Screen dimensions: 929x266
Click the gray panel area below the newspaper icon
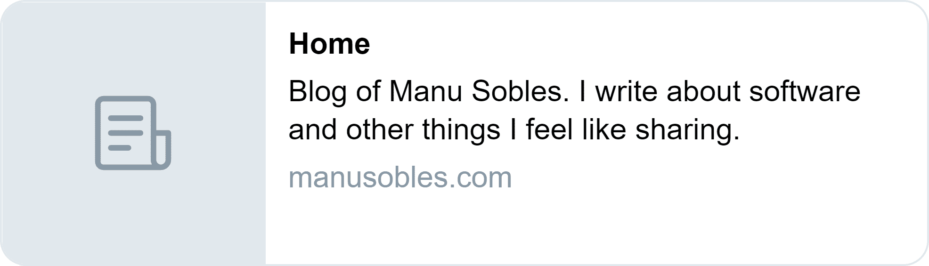pos(133,217)
